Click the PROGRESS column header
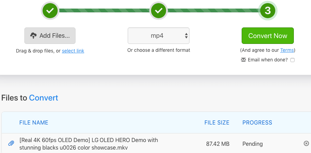 click(x=257, y=122)
